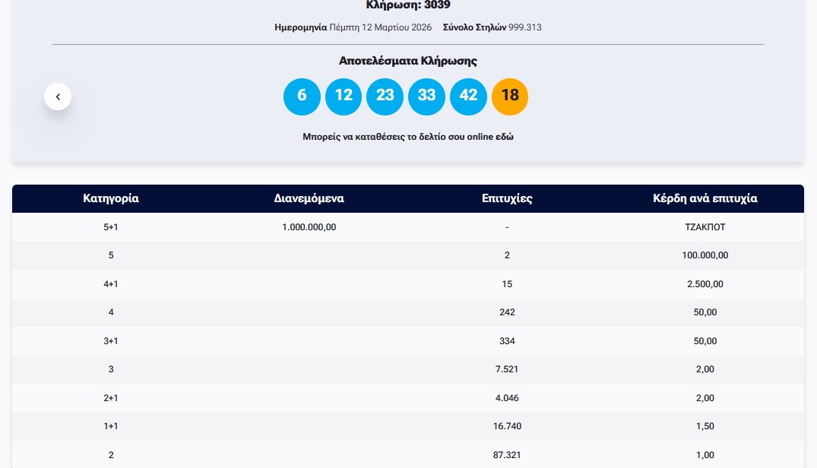Click the 100.000,00 prize amount
Image resolution: width=817 pixels, height=468 pixels.
coord(705,255)
